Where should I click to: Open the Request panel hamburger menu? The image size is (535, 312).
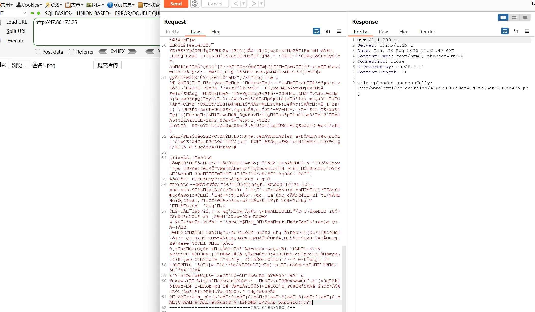click(339, 31)
